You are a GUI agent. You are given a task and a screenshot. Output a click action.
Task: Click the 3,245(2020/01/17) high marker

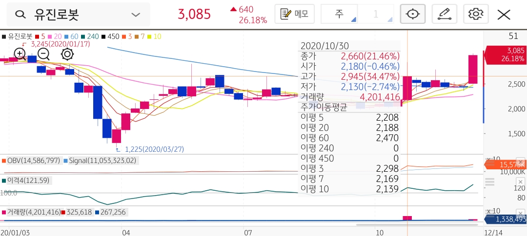(60, 44)
